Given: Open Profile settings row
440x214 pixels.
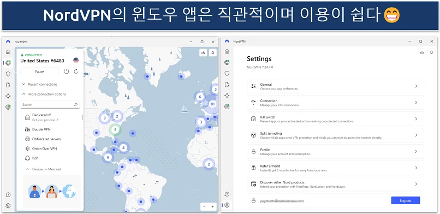Looking at the screenshot, I should [335, 151].
